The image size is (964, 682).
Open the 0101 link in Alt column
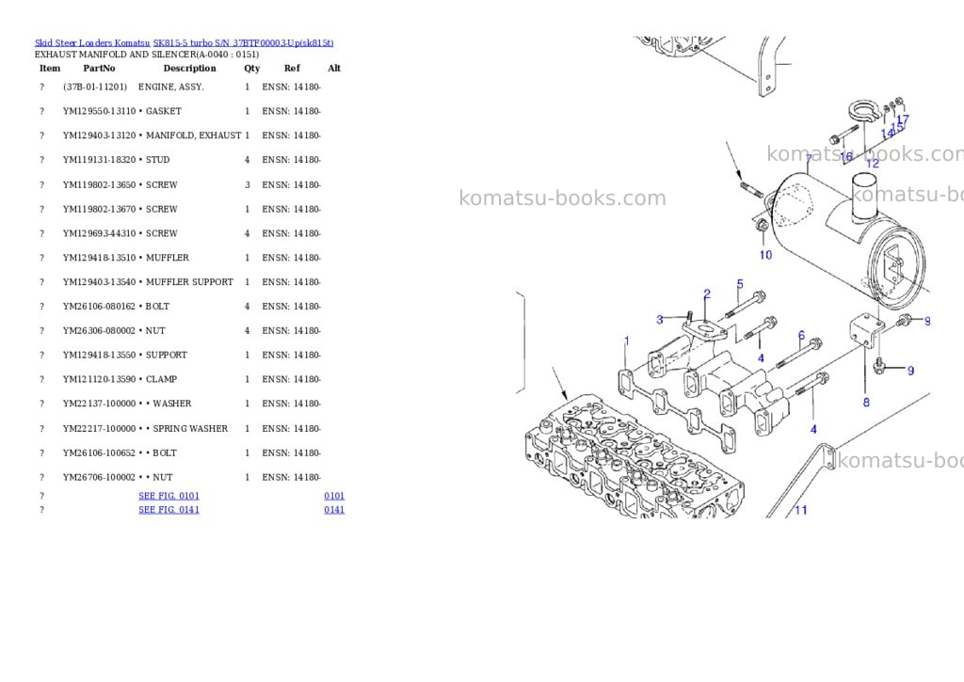334,496
